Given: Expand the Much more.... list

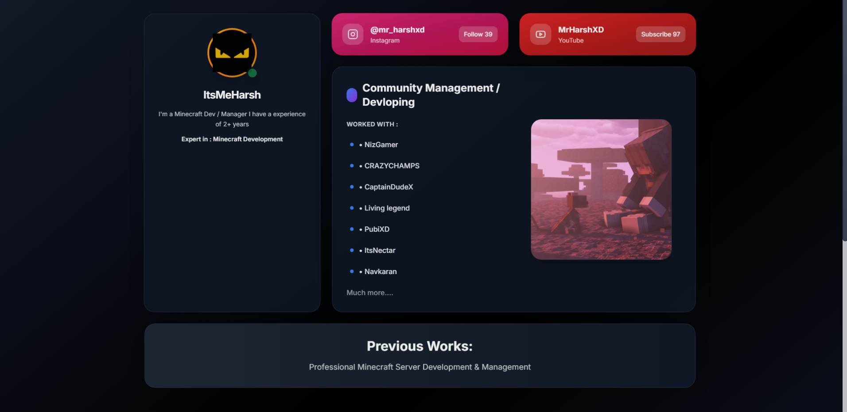Looking at the screenshot, I should pos(369,293).
